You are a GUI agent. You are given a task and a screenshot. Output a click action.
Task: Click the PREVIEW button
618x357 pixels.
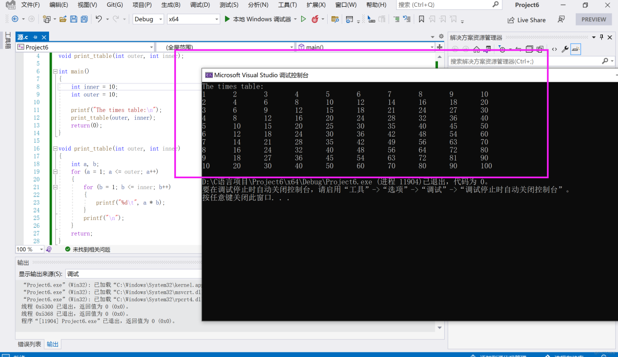click(x=593, y=19)
